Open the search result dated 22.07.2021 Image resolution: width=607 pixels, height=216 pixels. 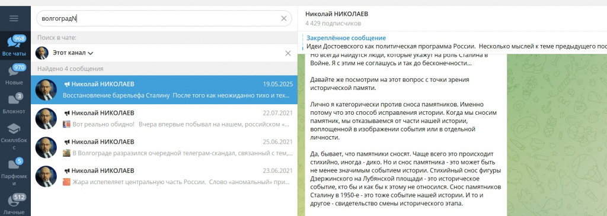[164, 118]
